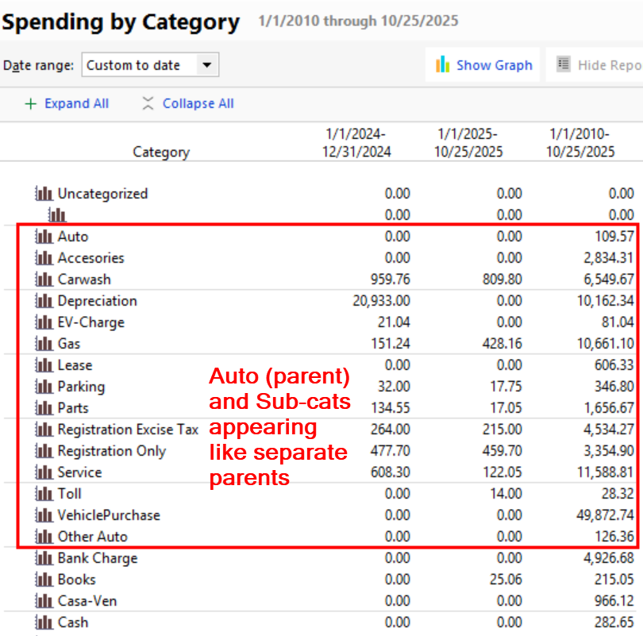Click the chart icon beside Service
Viewport: 643px width, 636px height.
(44, 472)
